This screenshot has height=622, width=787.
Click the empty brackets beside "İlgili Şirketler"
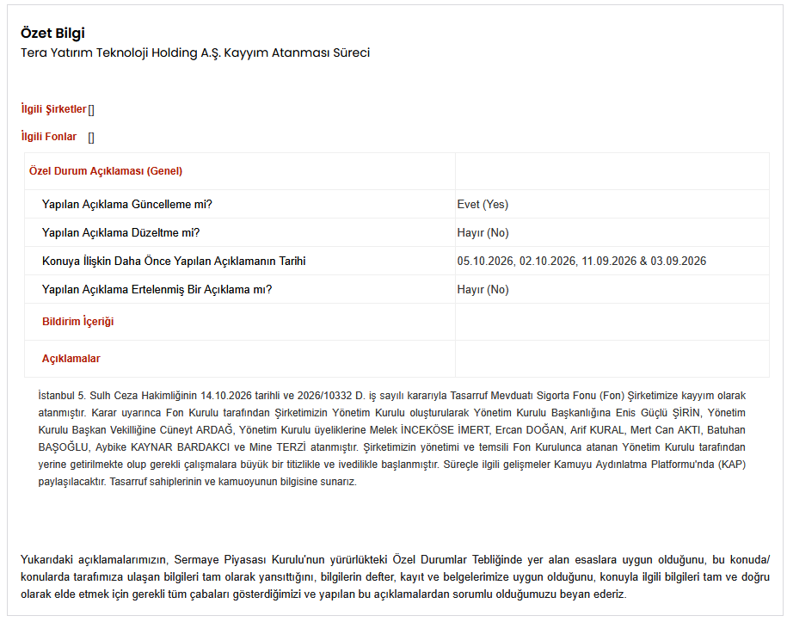(91, 109)
